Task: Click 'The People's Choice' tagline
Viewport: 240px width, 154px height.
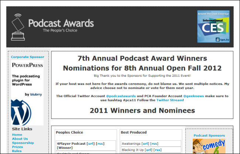Action: pos(60,30)
